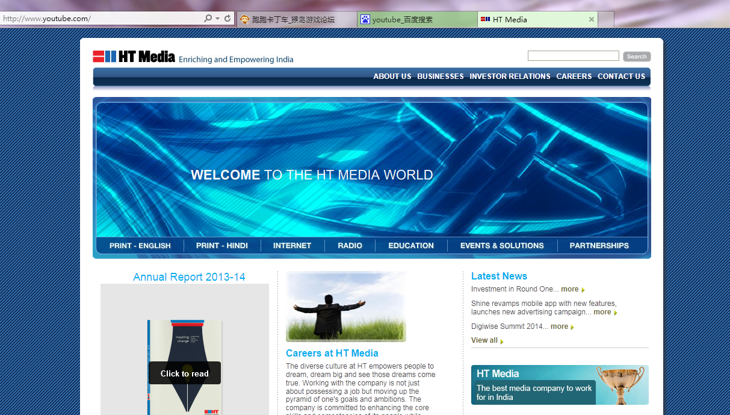This screenshot has width=730, height=415.
Task: Open the BUSINESSES menu
Action: click(441, 76)
